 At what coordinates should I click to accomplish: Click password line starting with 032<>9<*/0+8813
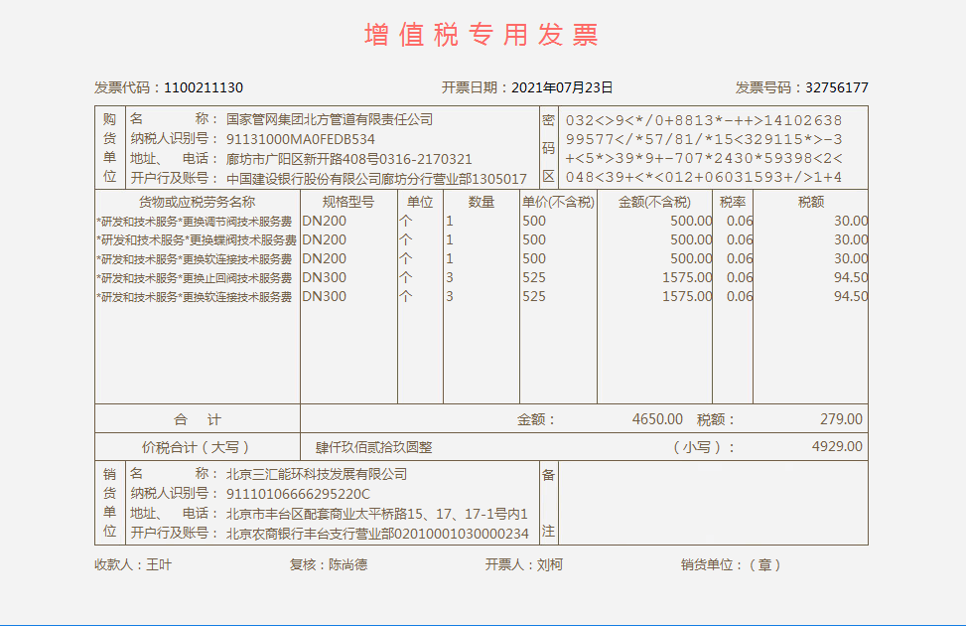pyautogui.click(x=704, y=120)
